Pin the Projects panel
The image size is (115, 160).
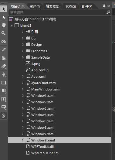(104, 6)
